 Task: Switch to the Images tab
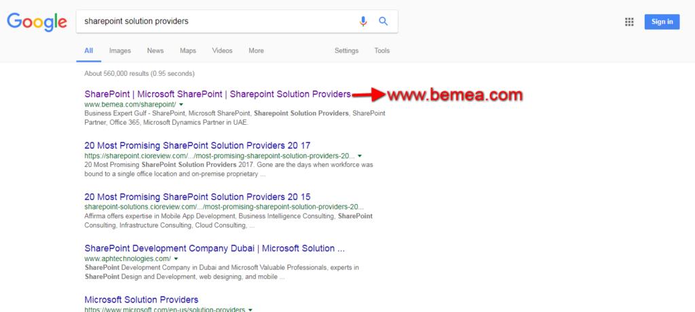tap(120, 51)
